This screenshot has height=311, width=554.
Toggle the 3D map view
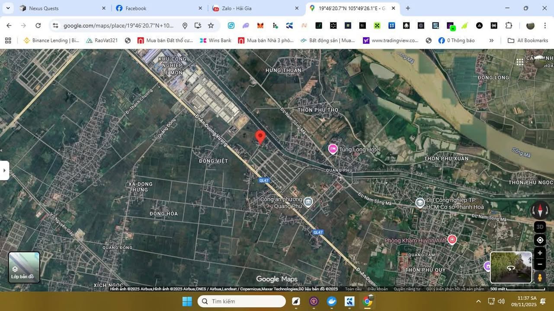(x=540, y=227)
